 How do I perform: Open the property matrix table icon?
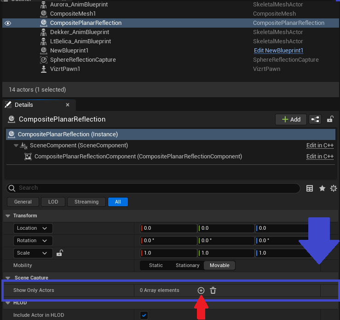310,188
